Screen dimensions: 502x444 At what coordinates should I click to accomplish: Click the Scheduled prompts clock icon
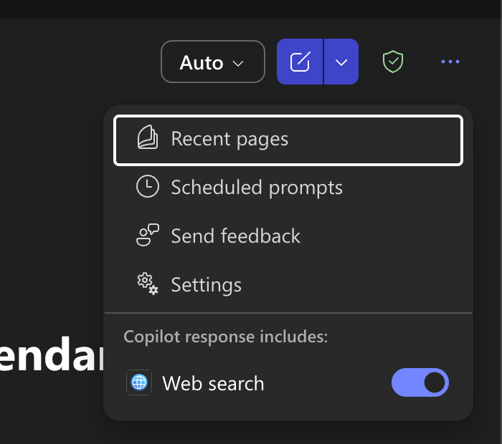point(148,187)
